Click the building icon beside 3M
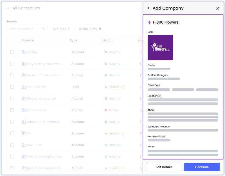Viewport: 225px width, 176px height. pos(24,133)
